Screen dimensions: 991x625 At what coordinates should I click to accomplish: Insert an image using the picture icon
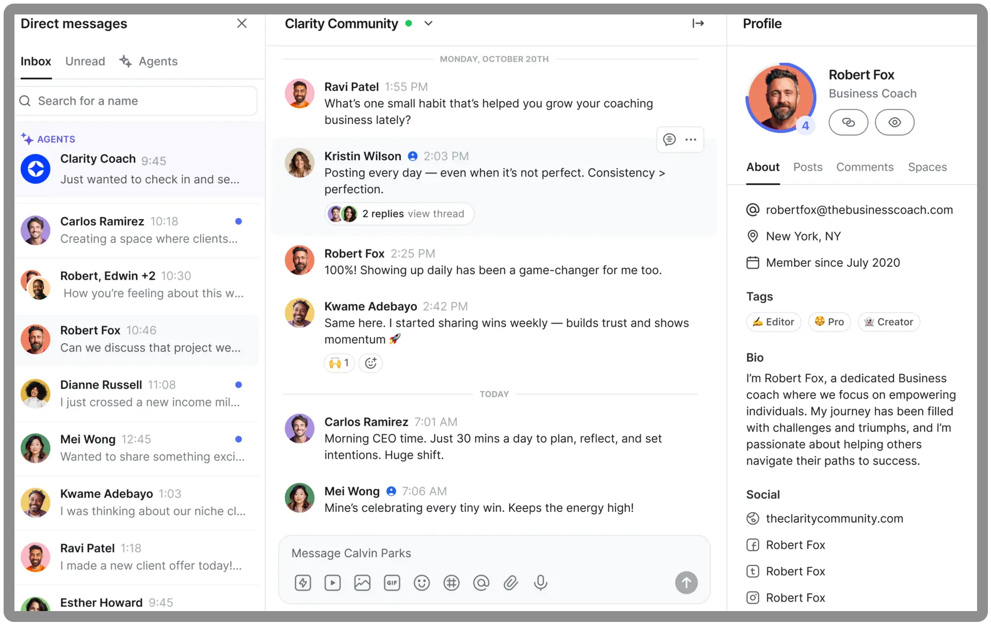click(x=362, y=583)
